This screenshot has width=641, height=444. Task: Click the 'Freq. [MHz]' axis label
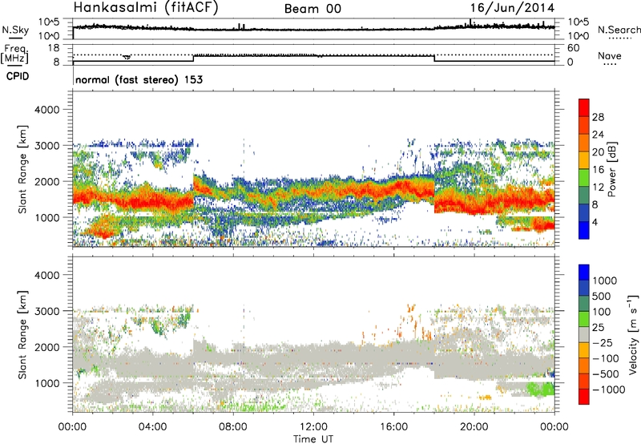(14, 54)
